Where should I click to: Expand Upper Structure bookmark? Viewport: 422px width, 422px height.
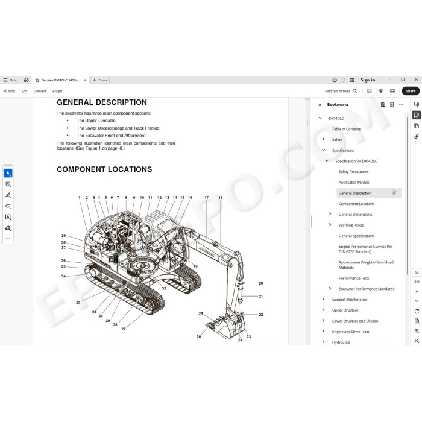[324, 310]
